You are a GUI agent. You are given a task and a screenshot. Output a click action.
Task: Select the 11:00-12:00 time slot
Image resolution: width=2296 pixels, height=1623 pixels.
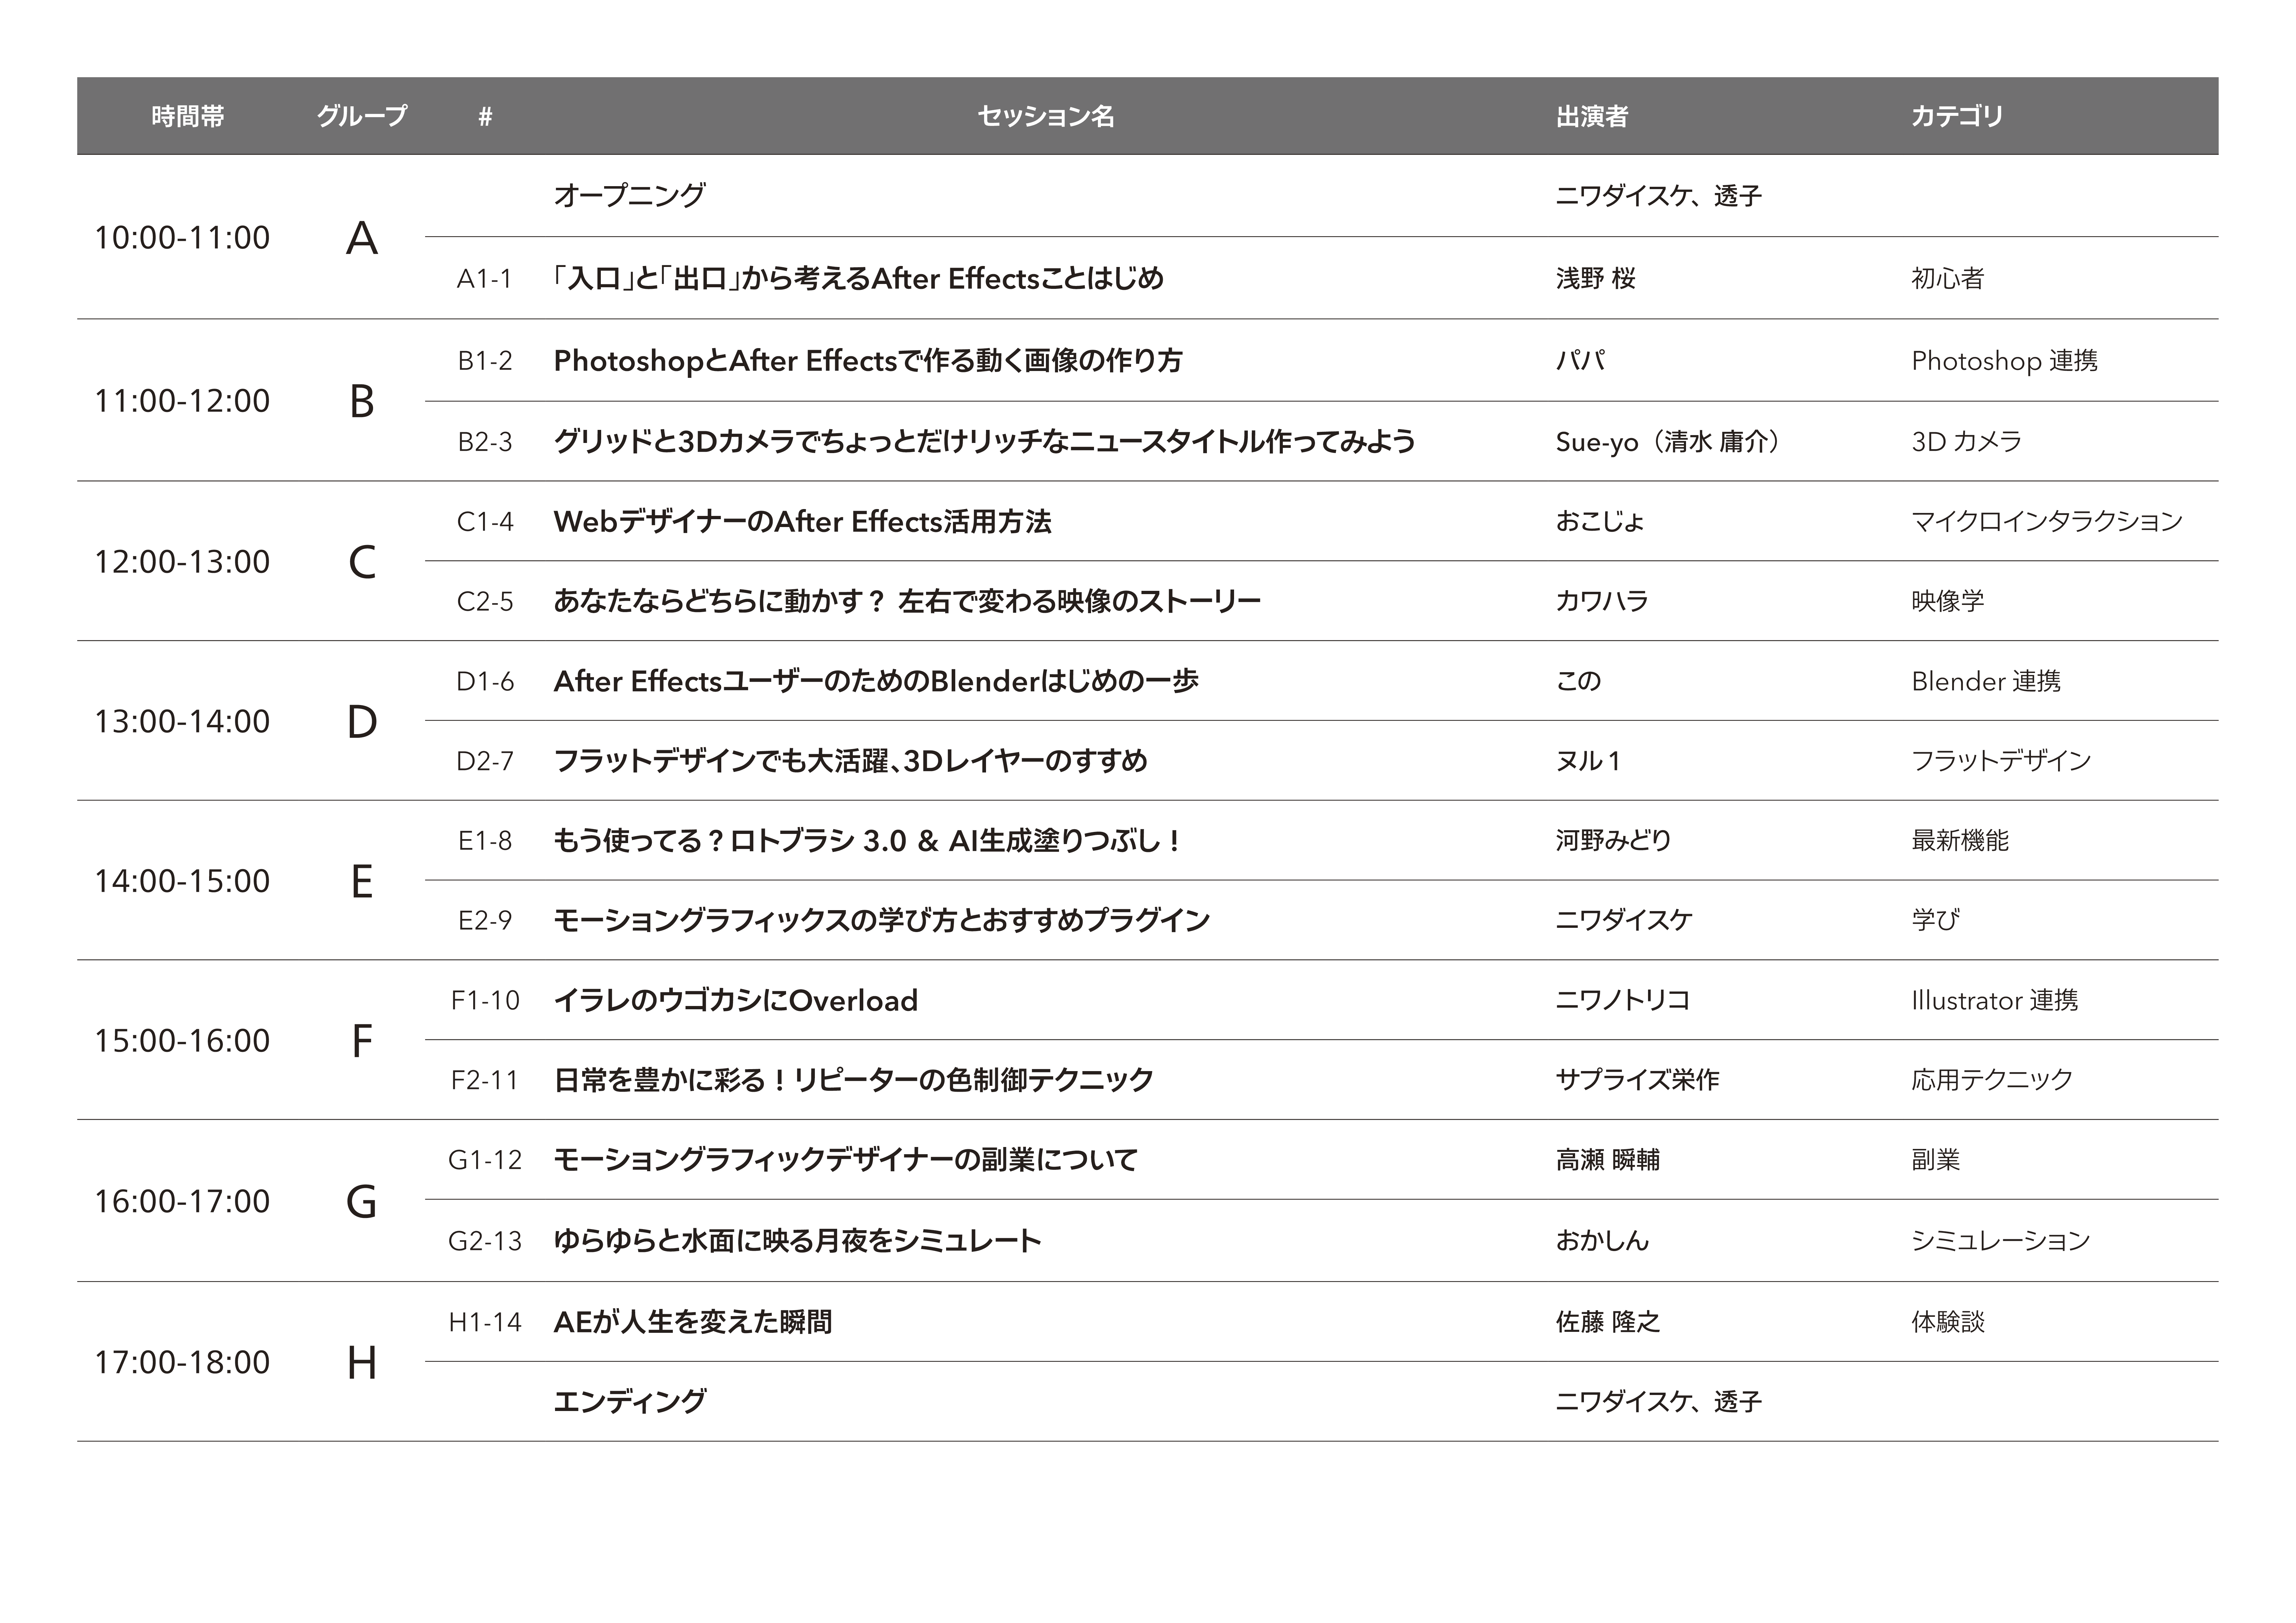(182, 401)
